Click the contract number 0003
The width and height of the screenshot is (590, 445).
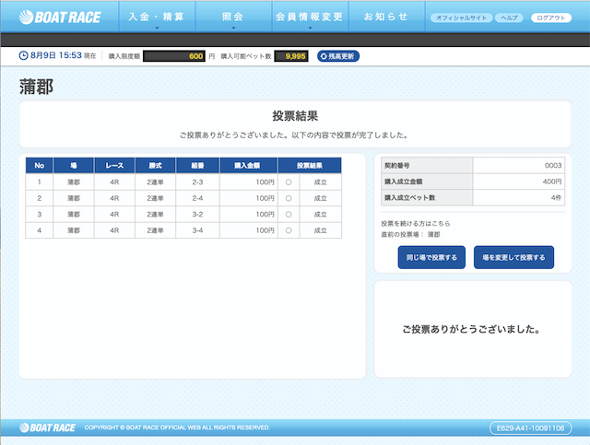click(x=553, y=166)
